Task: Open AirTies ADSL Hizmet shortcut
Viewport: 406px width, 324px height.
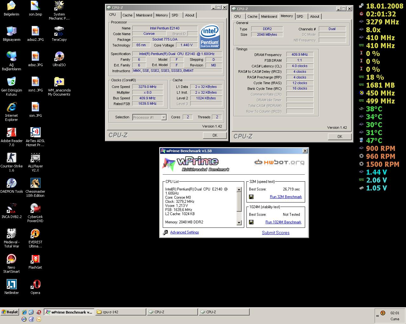Action: coord(35,137)
